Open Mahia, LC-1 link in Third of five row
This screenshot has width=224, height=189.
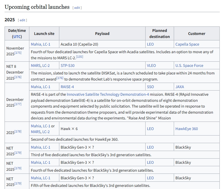click(x=41, y=147)
